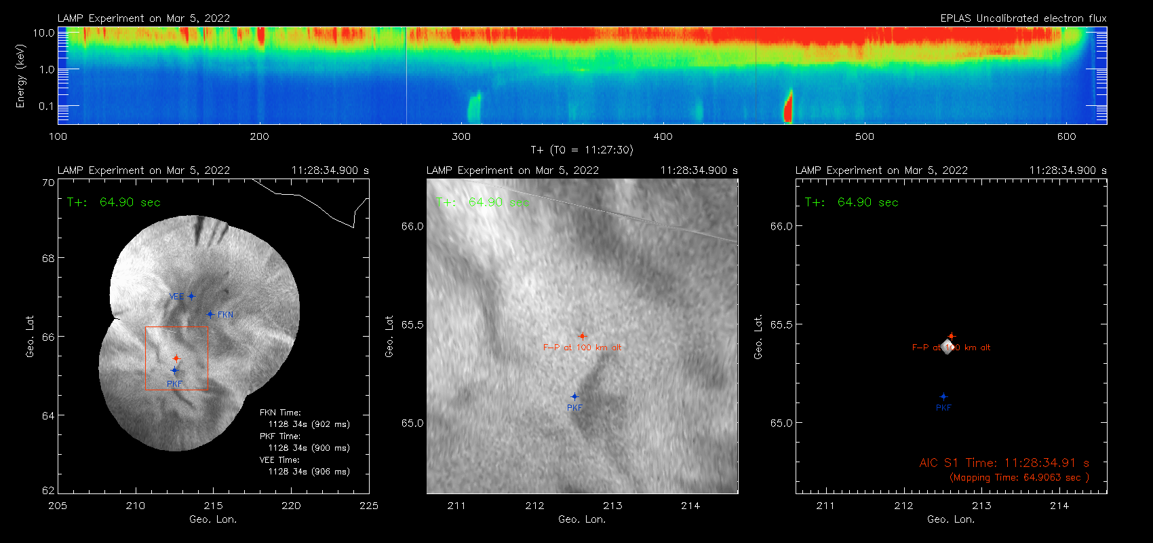The width and height of the screenshot is (1153, 543).
Task: Click the 0.1 energy tick label
Action: (47, 106)
